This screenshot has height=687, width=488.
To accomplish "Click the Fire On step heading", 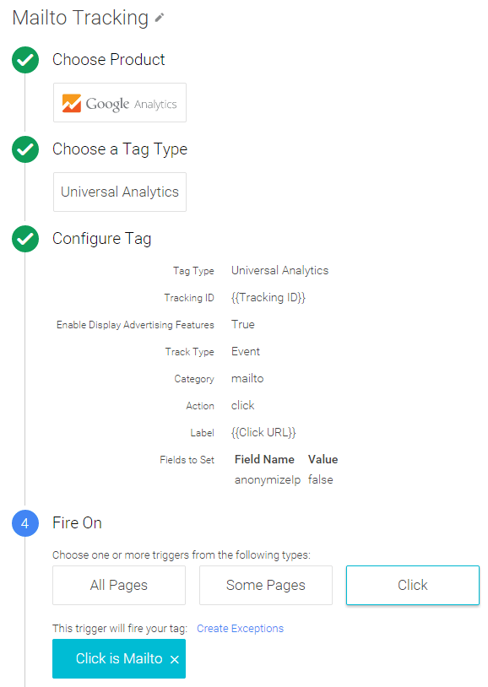I will click(x=77, y=523).
